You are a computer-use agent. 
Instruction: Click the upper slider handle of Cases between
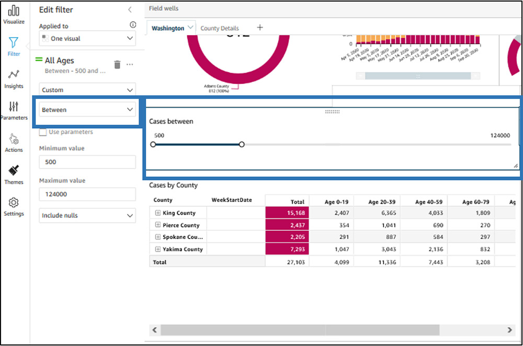coord(242,144)
